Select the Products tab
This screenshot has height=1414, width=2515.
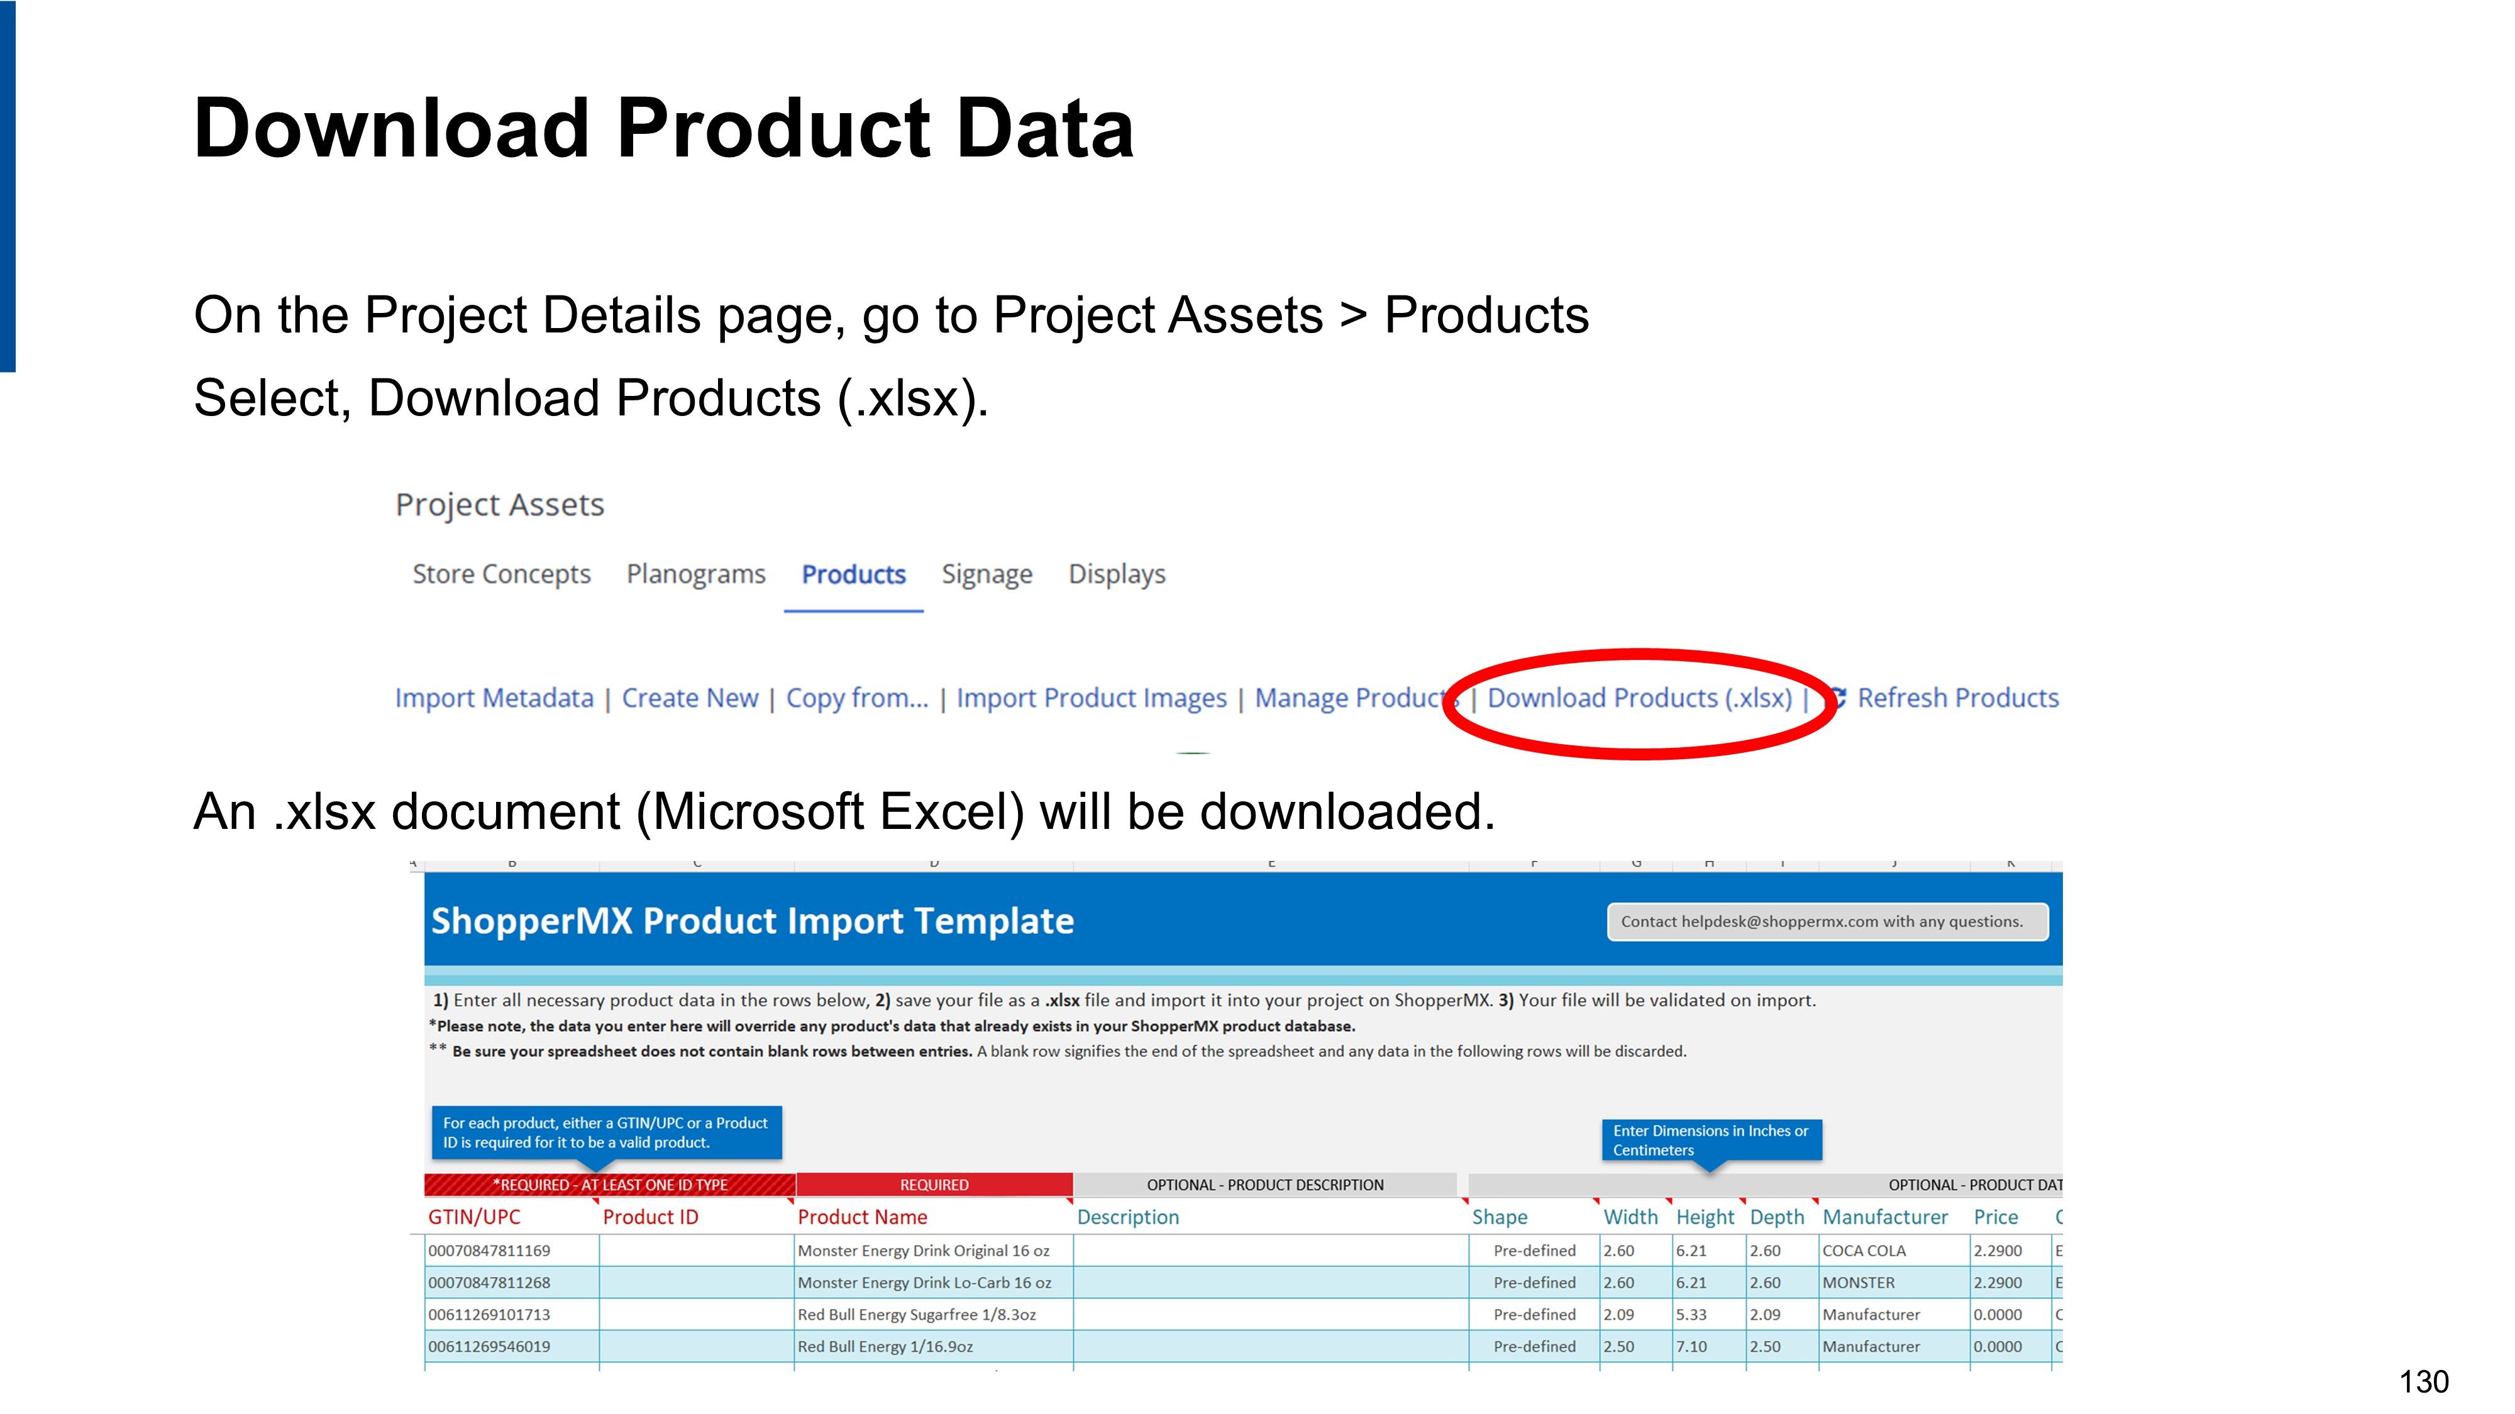point(853,574)
